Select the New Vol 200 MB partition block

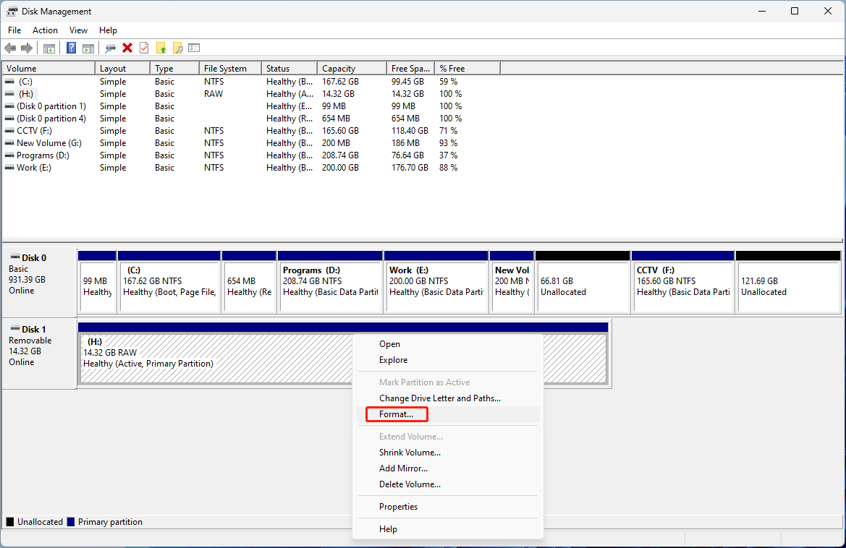pyautogui.click(x=512, y=282)
